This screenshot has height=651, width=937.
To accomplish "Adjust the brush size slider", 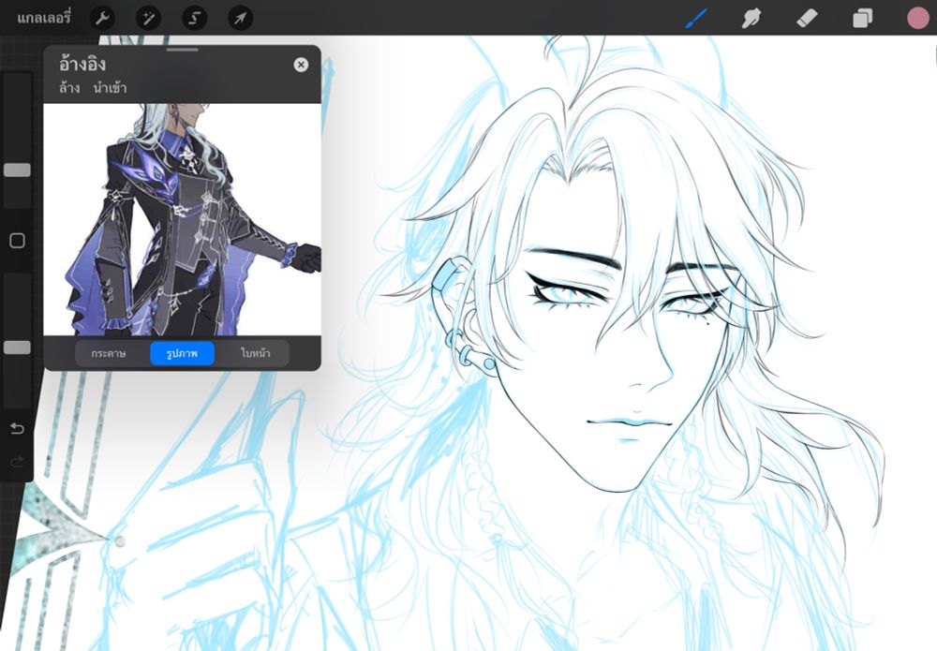I will (17, 170).
